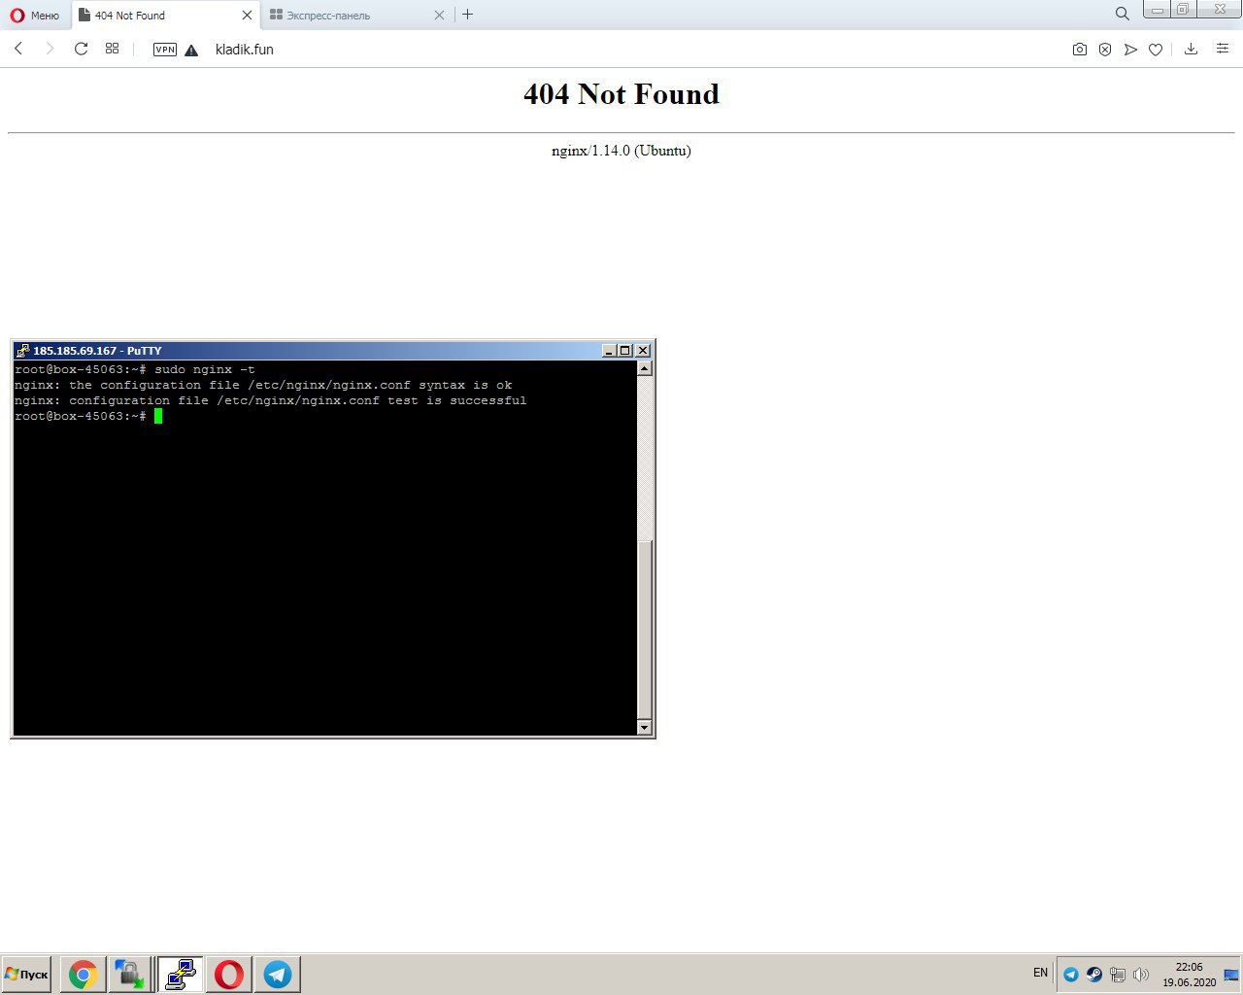Click the EN language indicator

tap(1040, 973)
